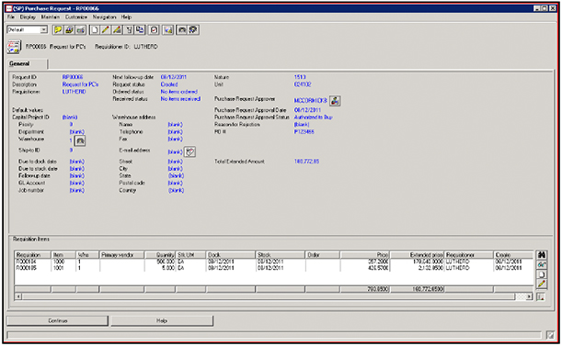Click the Create column header
The width and height of the screenshot is (562, 346).
click(x=513, y=255)
